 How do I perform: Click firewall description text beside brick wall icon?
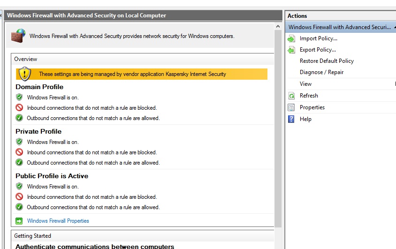coord(132,36)
